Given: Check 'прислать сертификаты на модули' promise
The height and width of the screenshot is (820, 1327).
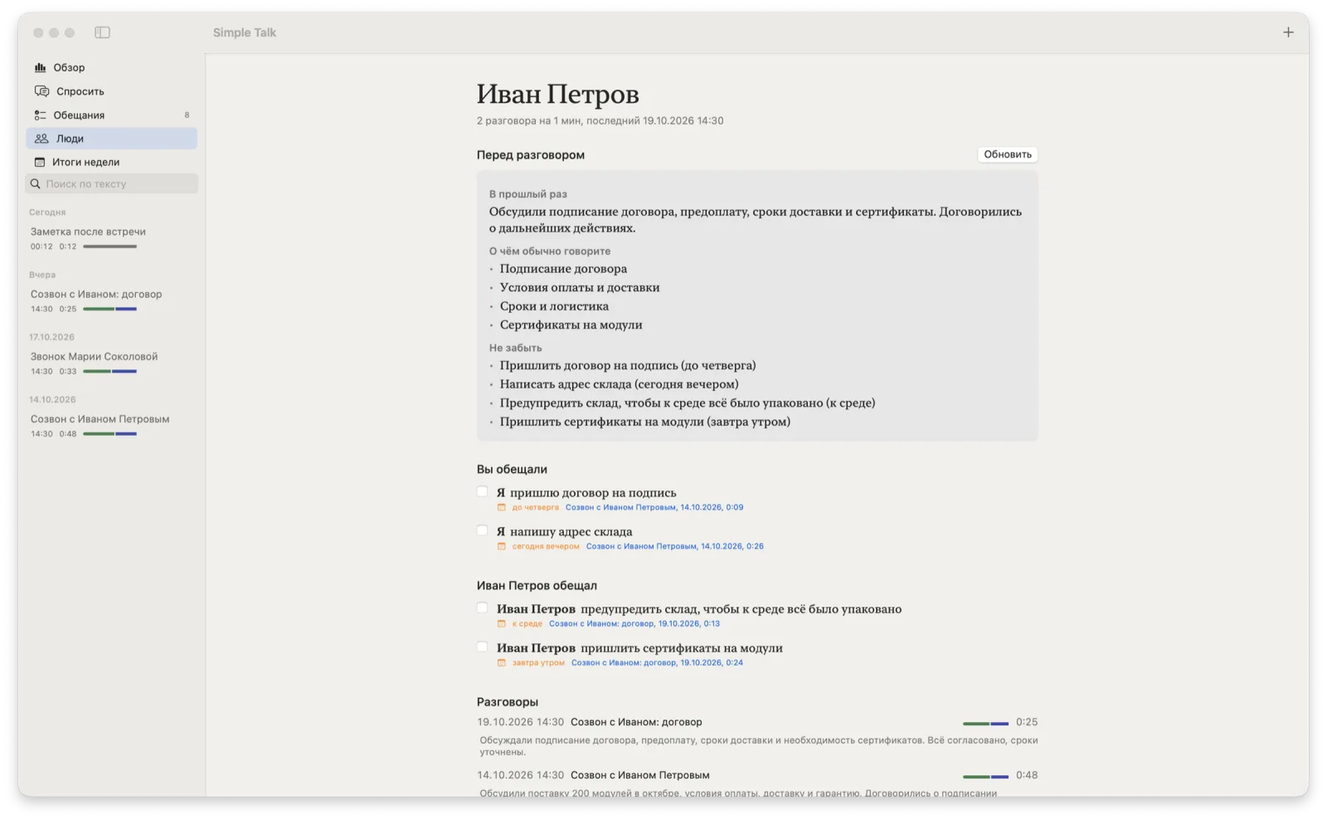Looking at the screenshot, I should [x=482, y=647].
